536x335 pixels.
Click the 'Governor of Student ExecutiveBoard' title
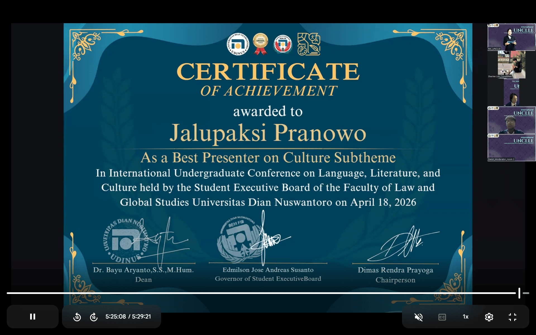click(x=268, y=279)
